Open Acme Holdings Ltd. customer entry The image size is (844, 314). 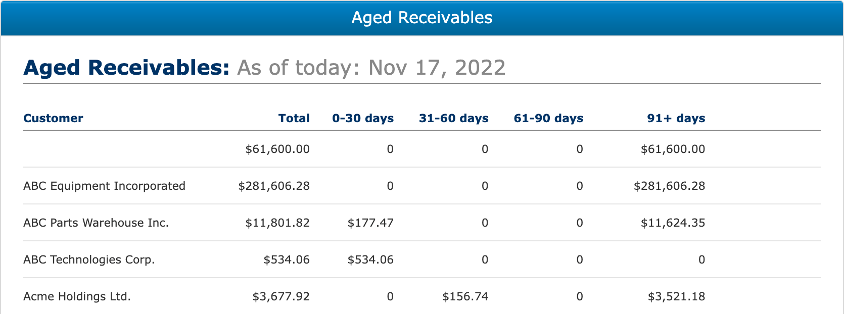77,296
